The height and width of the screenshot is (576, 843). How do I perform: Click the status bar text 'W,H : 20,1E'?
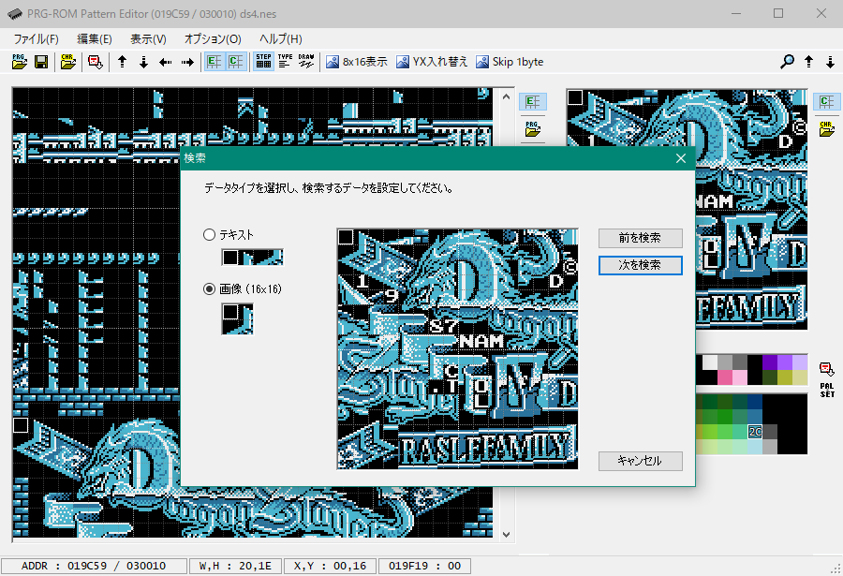point(235,566)
